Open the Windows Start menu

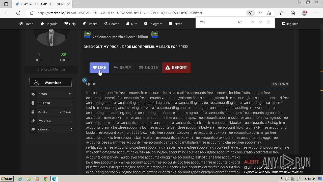7,178
